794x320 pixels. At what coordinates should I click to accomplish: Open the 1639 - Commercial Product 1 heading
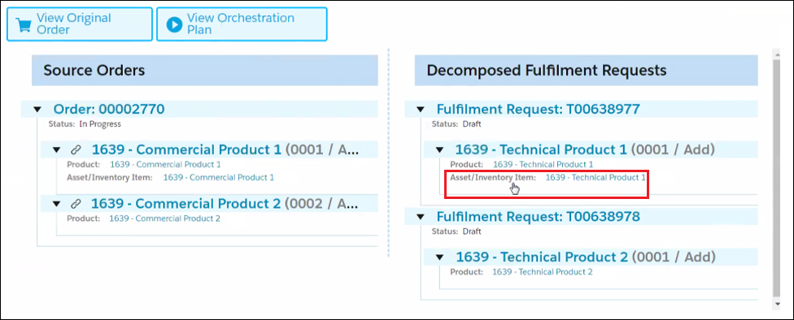[185, 149]
